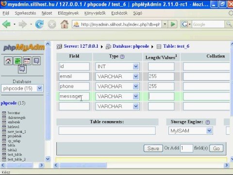Click the table icon next to projektek
This screenshot has height=175, width=233.
tap(4, 136)
